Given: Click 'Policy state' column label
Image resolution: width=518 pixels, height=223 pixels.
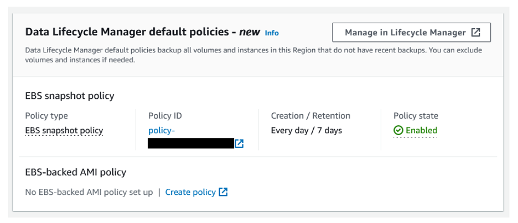Looking at the screenshot, I should (416, 116).
